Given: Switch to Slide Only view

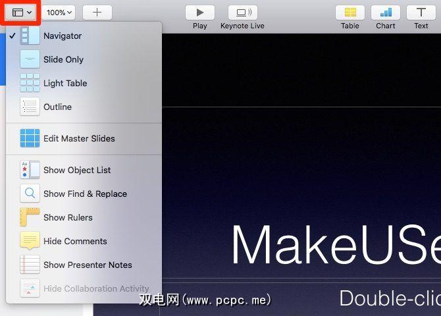Looking at the screenshot, I should [x=63, y=59].
